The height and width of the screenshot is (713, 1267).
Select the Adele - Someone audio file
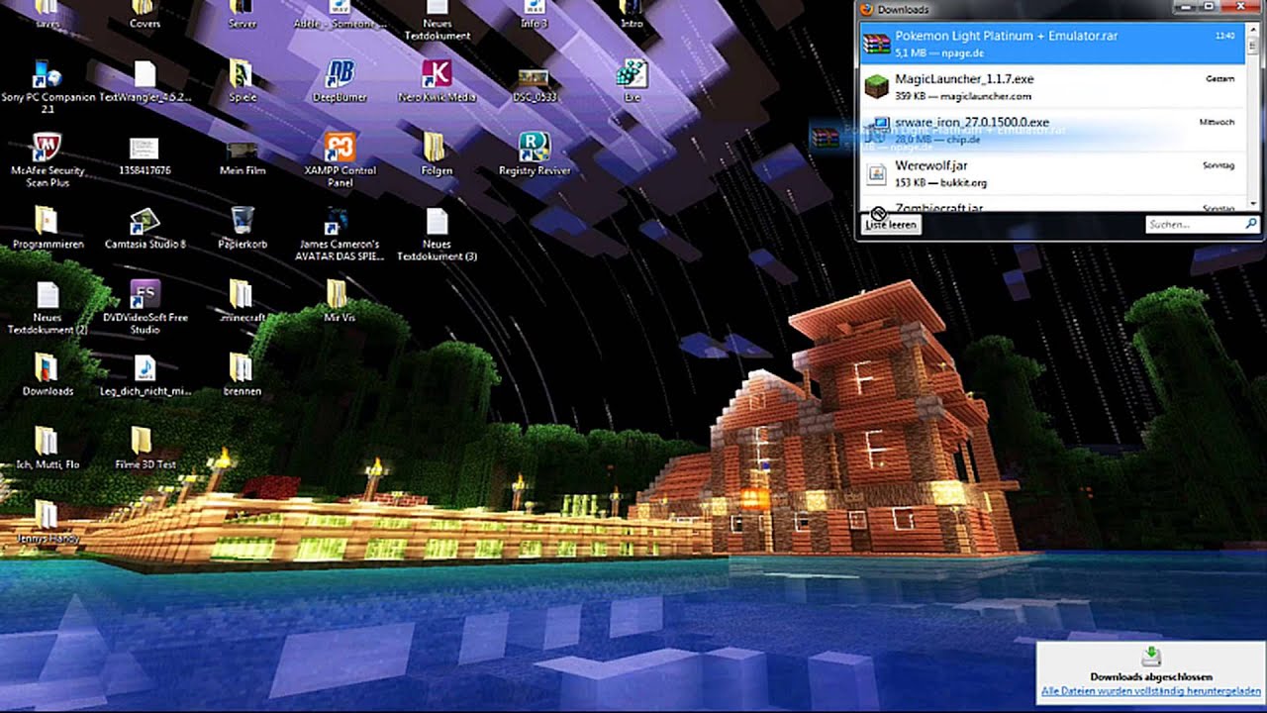coord(340,15)
